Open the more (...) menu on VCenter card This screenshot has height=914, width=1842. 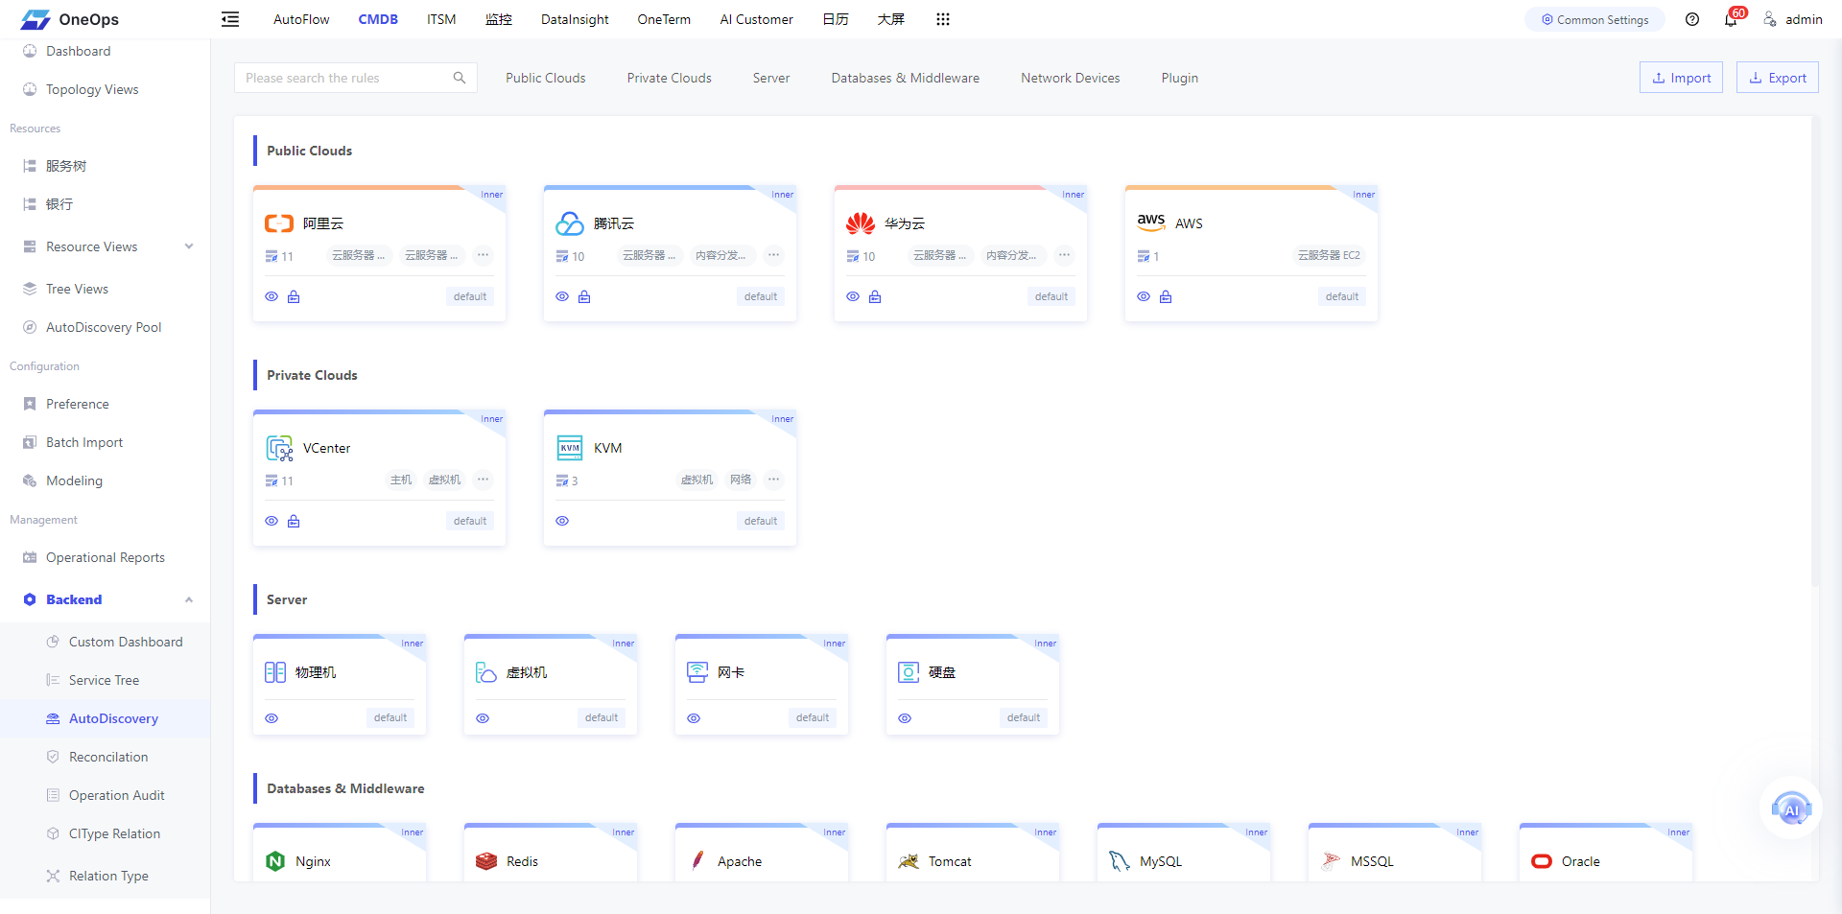pos(484,480)
